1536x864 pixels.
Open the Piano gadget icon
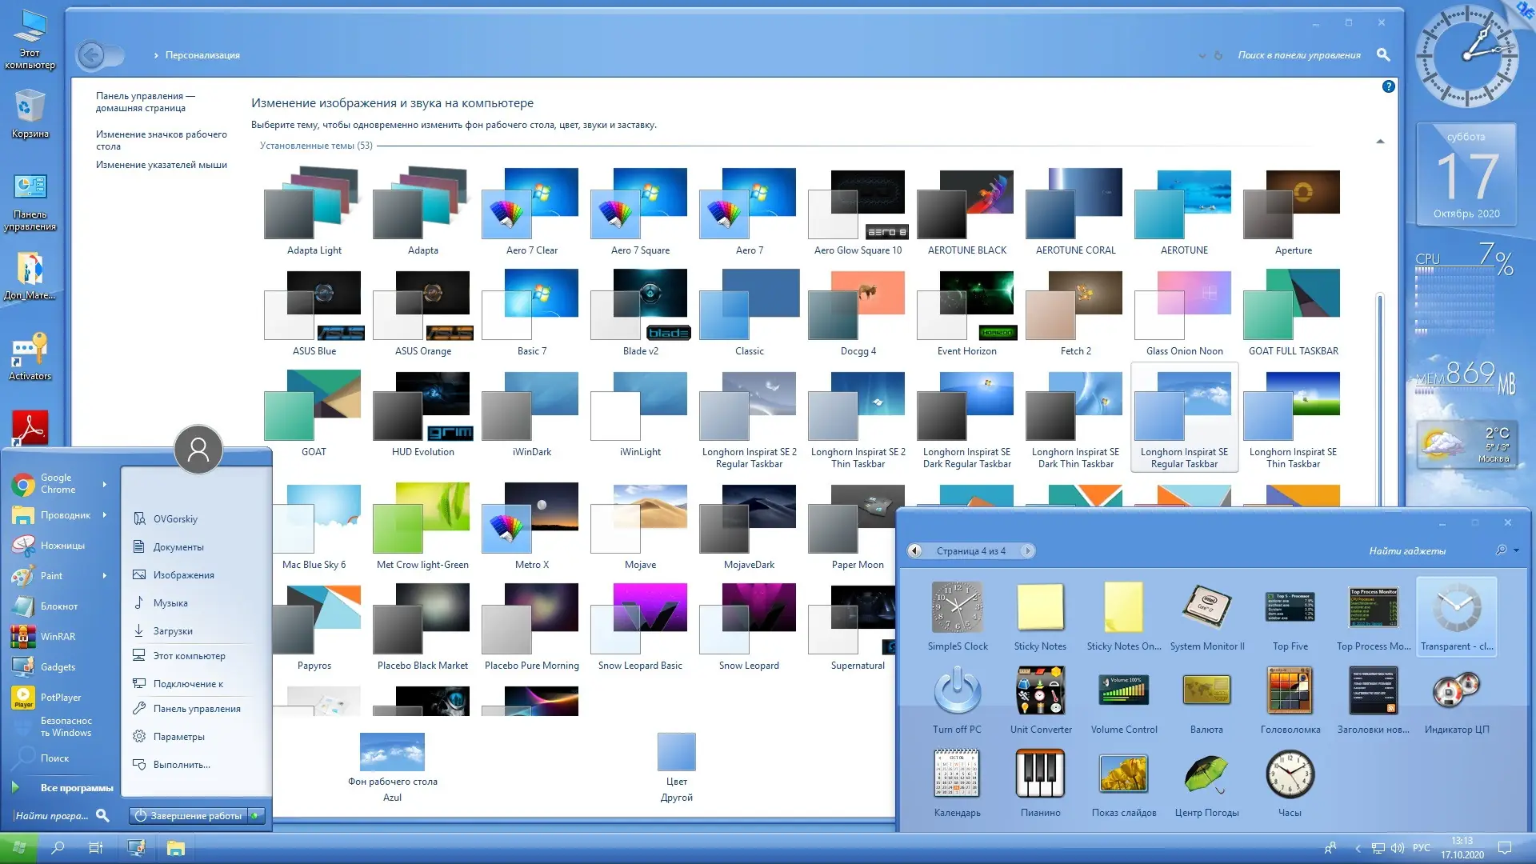click(x=1040, y=774)
